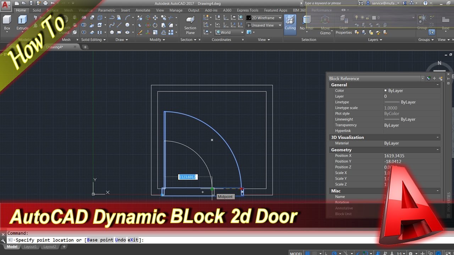Click the Undo arrow icon
Image resolution: width=454 pixels, height=255 pixels.
52,3
